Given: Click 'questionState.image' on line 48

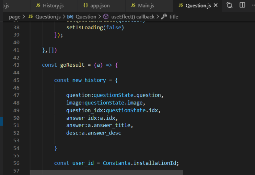Looking at the screenshot, I should click(114, 103).
